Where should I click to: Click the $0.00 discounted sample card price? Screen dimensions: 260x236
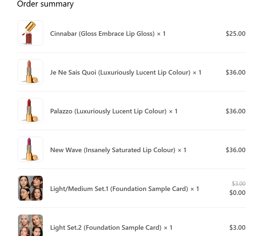pos(237,193)
